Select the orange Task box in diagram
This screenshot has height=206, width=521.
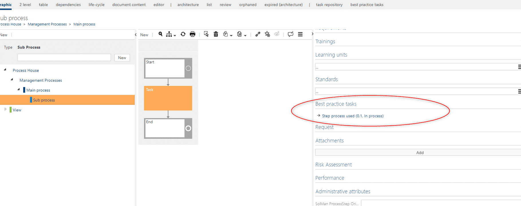point(168,98)
